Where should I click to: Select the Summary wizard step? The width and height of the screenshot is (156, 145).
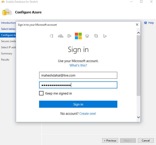7,53
